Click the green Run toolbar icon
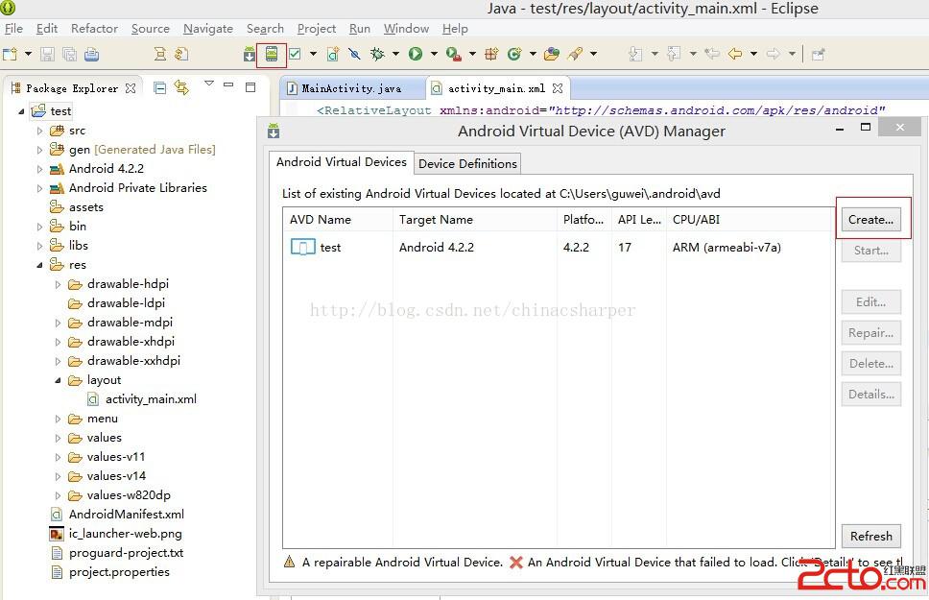 pos(416,54)
